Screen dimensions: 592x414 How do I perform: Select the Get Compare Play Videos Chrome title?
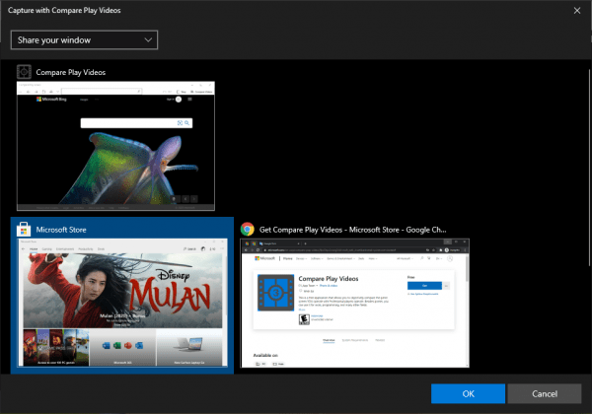(x=353, y=229)
